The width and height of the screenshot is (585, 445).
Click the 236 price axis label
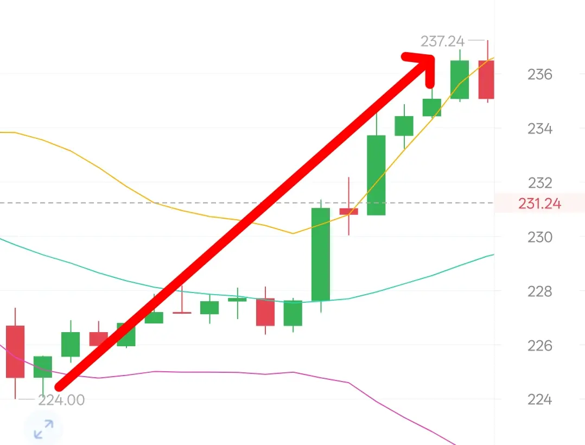point(539,74)
